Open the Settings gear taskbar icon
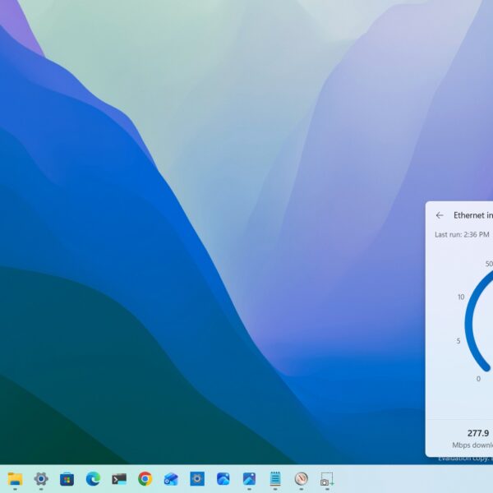This screenshot has width=493, height=493. pos(41,479)
